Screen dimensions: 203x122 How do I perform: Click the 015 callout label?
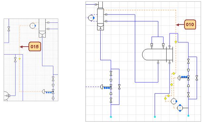click(x=35, y=47)
